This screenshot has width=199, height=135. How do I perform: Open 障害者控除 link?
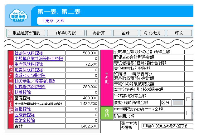45,81
